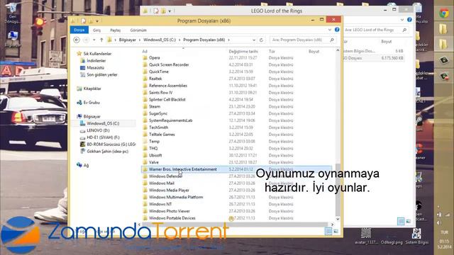Select Sık Kullanılanlar in navigation pane
Viewport: 454px width, 255px height.
tap(97, 54)
